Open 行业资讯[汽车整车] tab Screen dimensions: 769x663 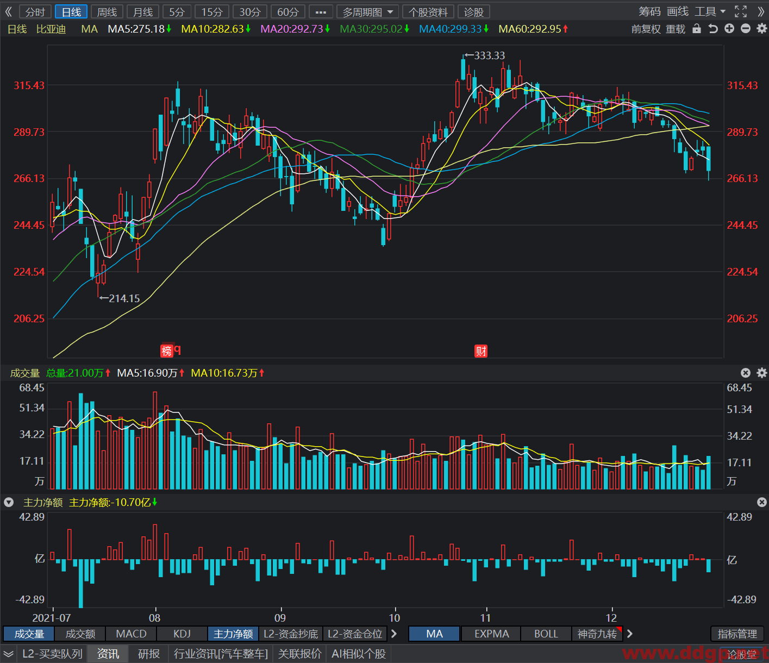[221, 654]
